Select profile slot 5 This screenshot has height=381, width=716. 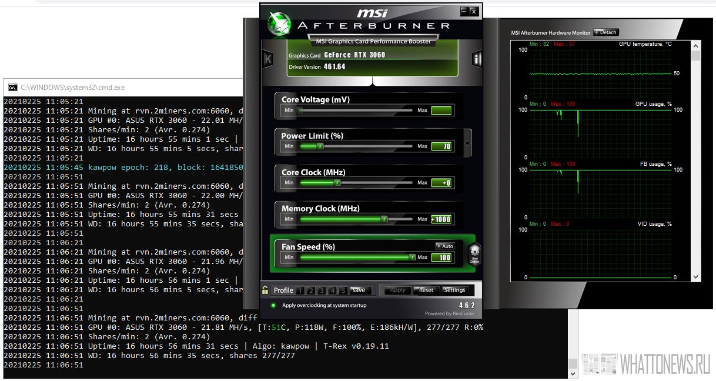coord(343,290)
